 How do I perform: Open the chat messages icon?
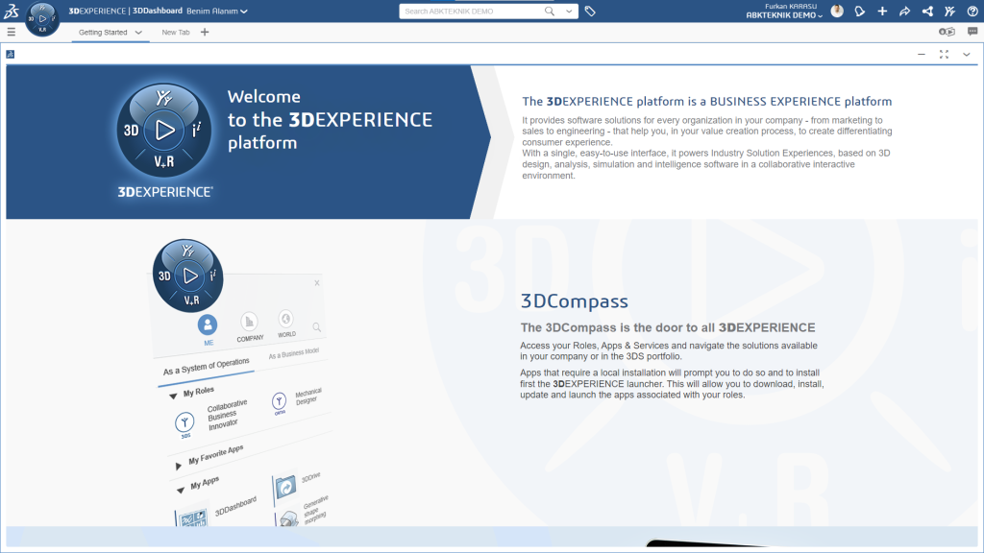click(972, 32)
